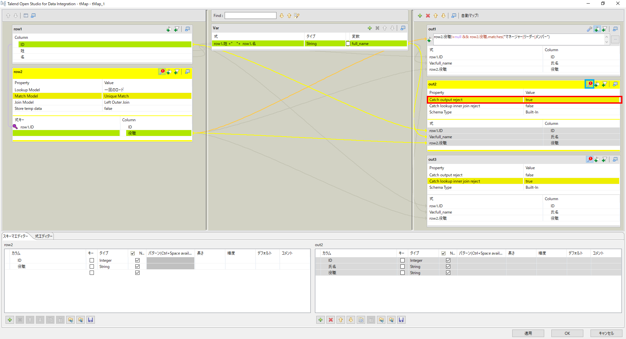Switch to the 式エディター tab
The image size is (626, 339).
click(x=43, y=236)
